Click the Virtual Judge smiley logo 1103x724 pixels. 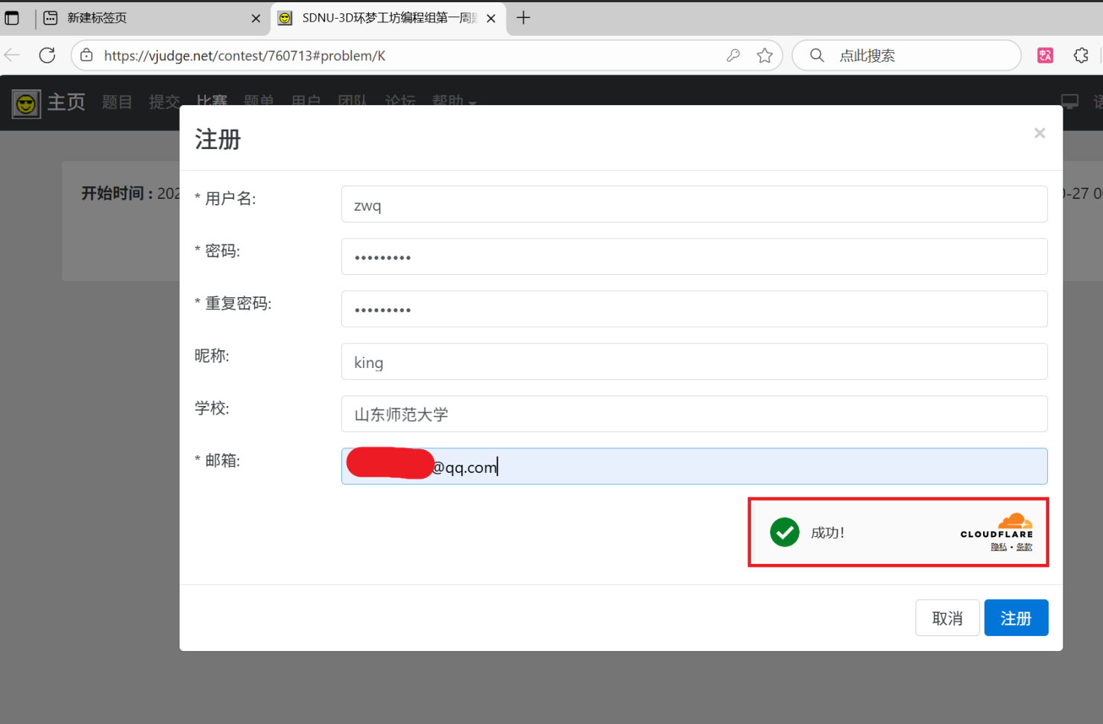point(26,104)
